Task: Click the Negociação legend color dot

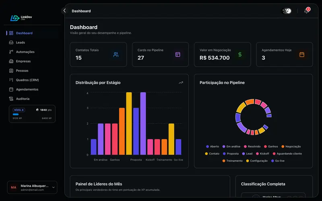Action: [283, 146]
